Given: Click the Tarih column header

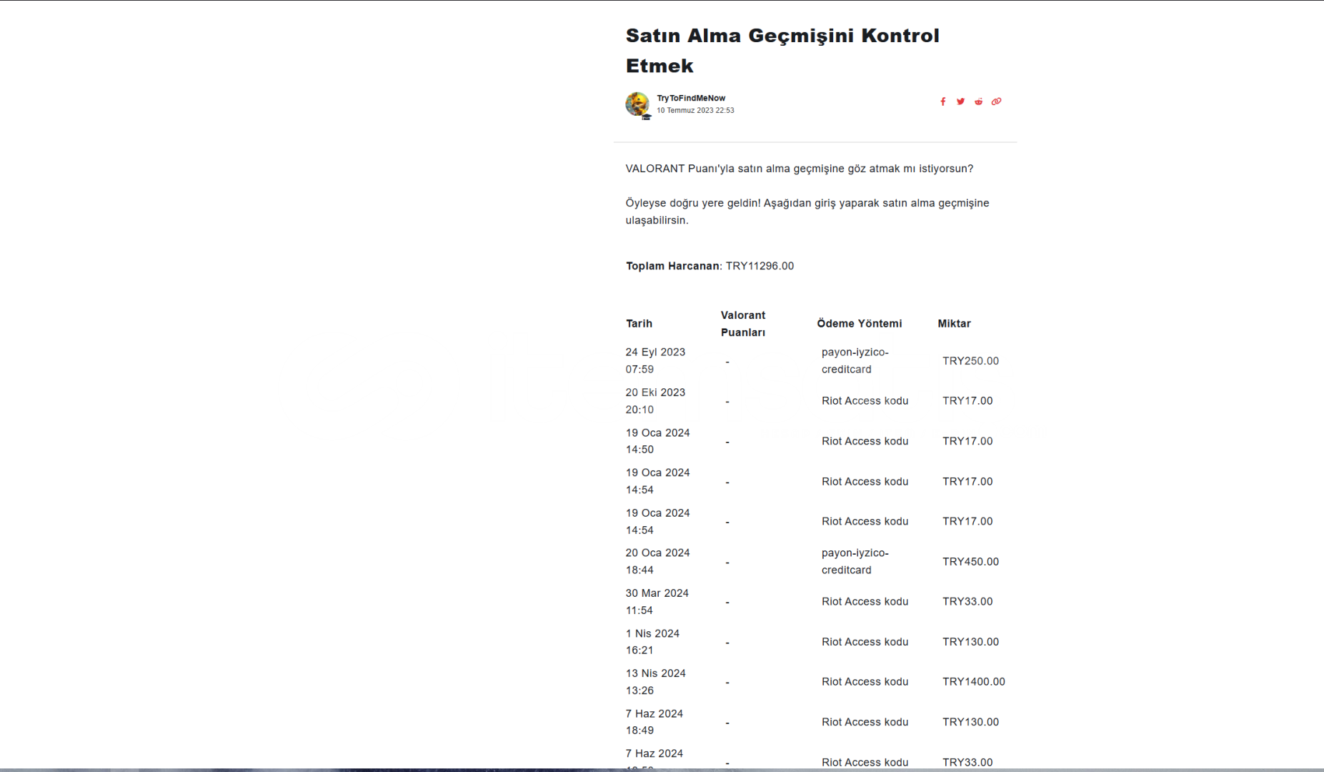Looking at the screenshot, I should tap(639, 324).
